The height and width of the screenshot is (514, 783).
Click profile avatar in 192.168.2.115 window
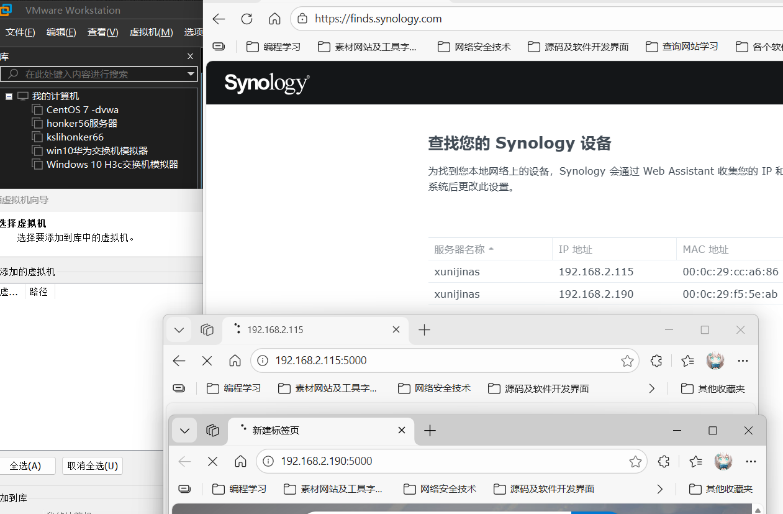coord(715,360)
